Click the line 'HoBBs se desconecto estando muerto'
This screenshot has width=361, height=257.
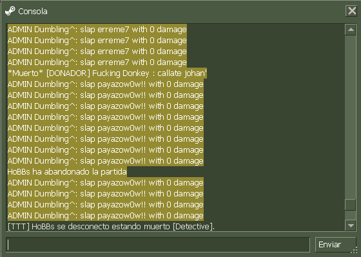tap(111, 227)
